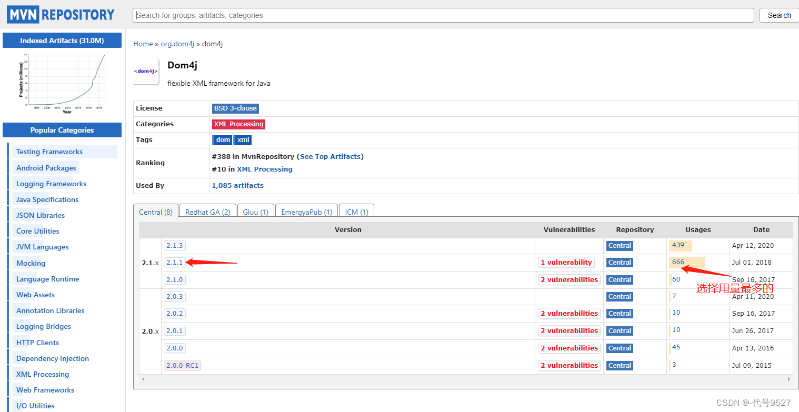Open the 439 usages link
The width and height of the screenshot is (799, 412).
[678, 245]
